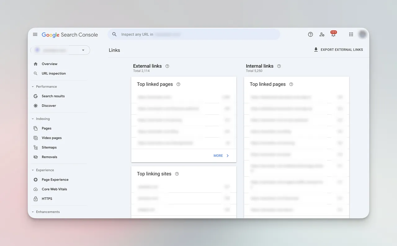397x246 pixels.
Task: Go to Overview in sidebar
Action: (50, 64)
